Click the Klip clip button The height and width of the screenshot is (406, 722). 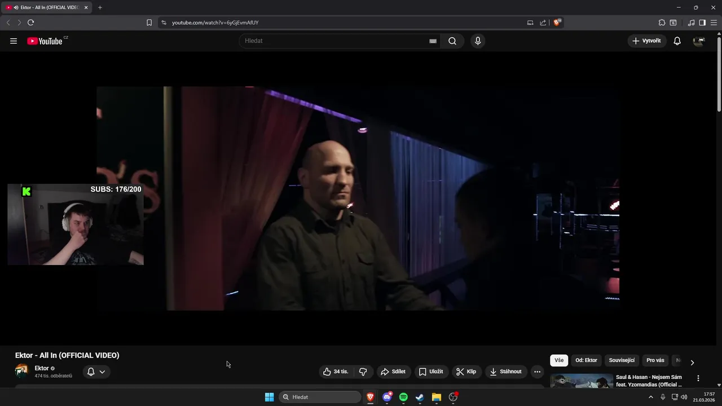[466, 372]
